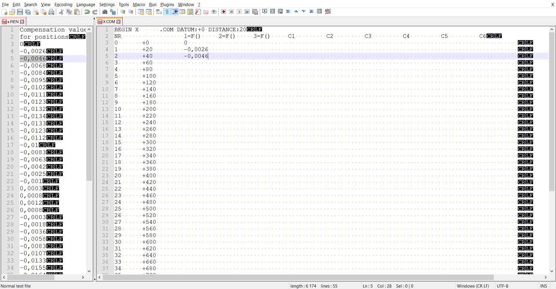
Task: Click the X.COM pane horizontal scrollbar thumb
Action: point(298,277)
